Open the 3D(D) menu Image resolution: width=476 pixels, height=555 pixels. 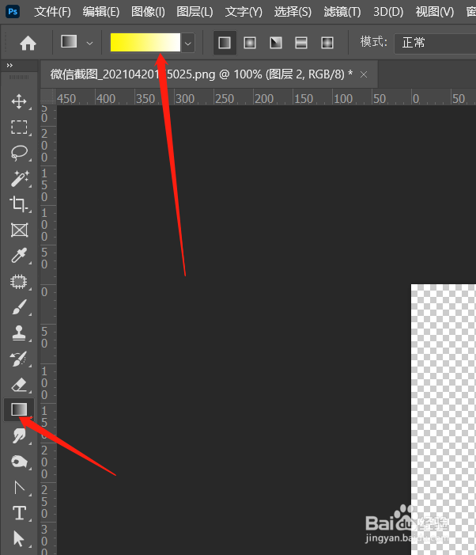[388, 12]
